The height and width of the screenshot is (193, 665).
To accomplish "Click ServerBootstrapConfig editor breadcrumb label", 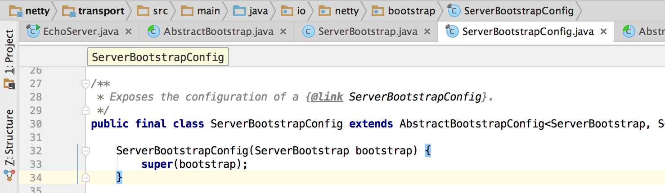I will [158, 57].
